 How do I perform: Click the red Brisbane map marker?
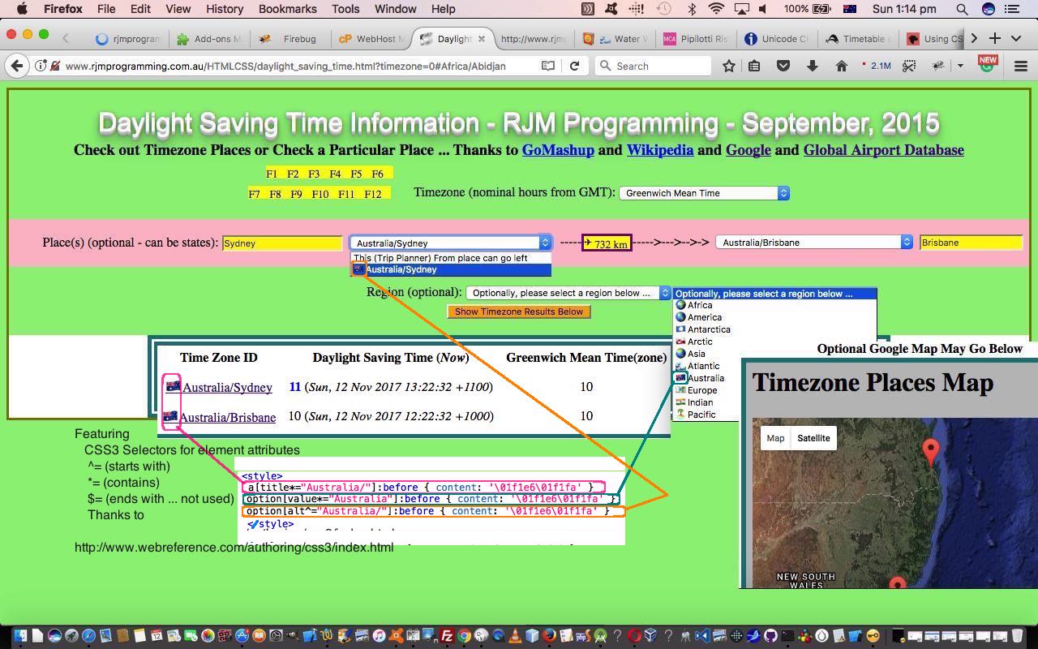click(x=931, y=451)
